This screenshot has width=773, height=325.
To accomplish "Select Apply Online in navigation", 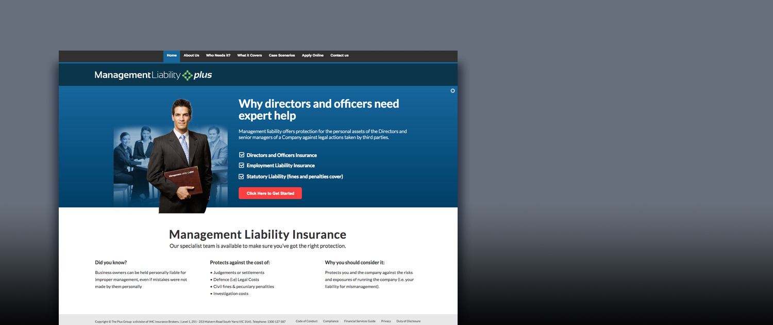I will [313, 56].
